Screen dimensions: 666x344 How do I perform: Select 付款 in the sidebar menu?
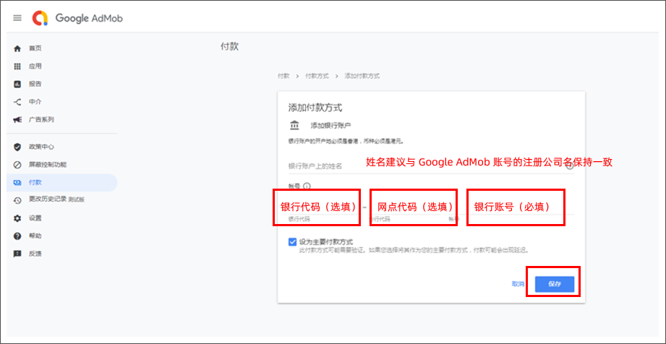(35, 182)
